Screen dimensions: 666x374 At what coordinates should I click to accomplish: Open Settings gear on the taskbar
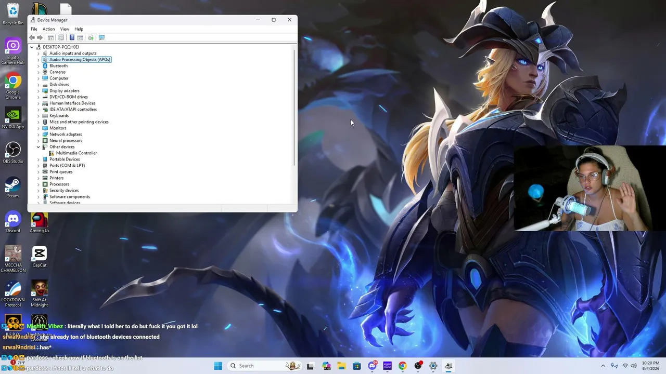coord(433,366)
